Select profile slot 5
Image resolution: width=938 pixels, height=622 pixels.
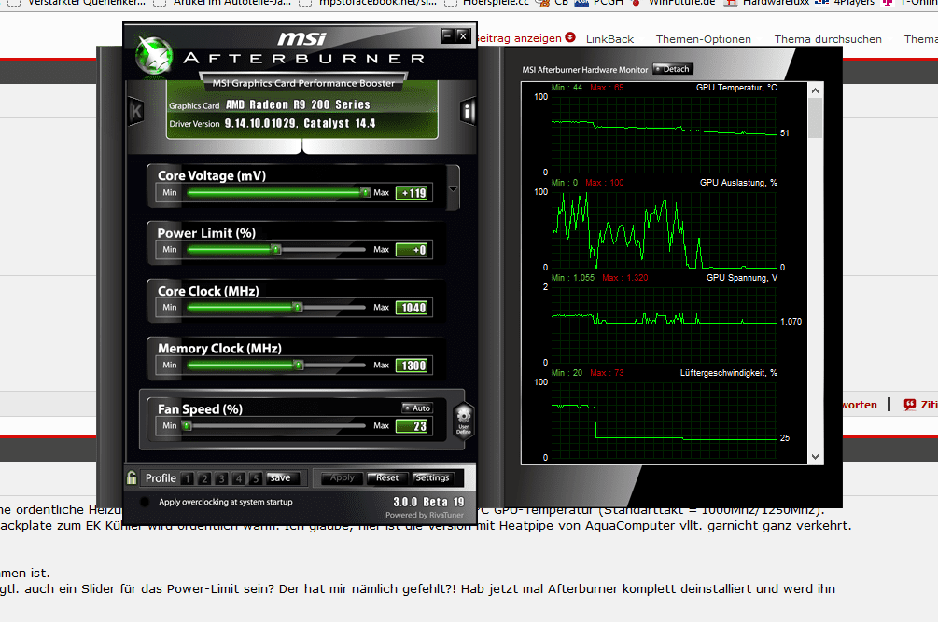256,478
